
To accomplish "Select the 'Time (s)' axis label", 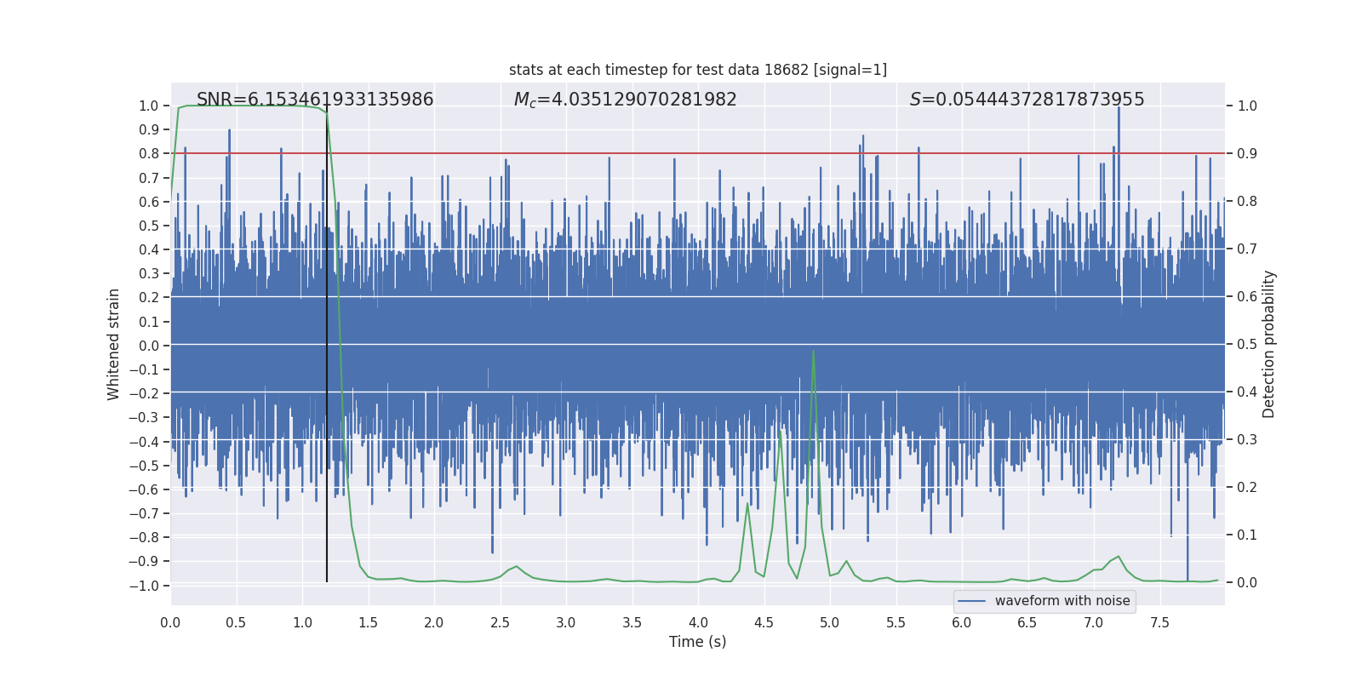I will click(698, 642).
